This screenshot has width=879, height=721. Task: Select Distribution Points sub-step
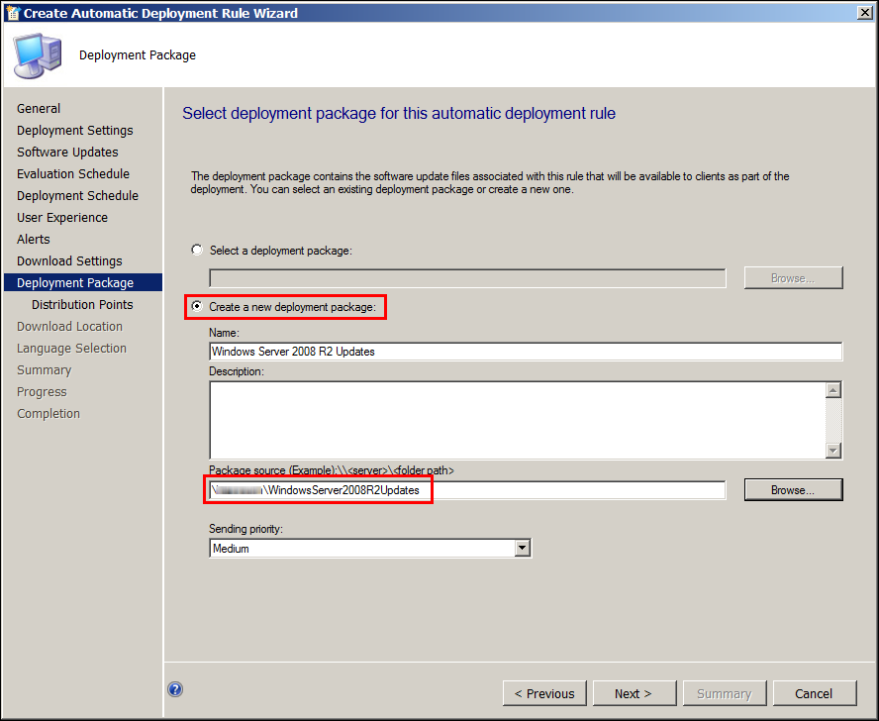pos(82,305)
